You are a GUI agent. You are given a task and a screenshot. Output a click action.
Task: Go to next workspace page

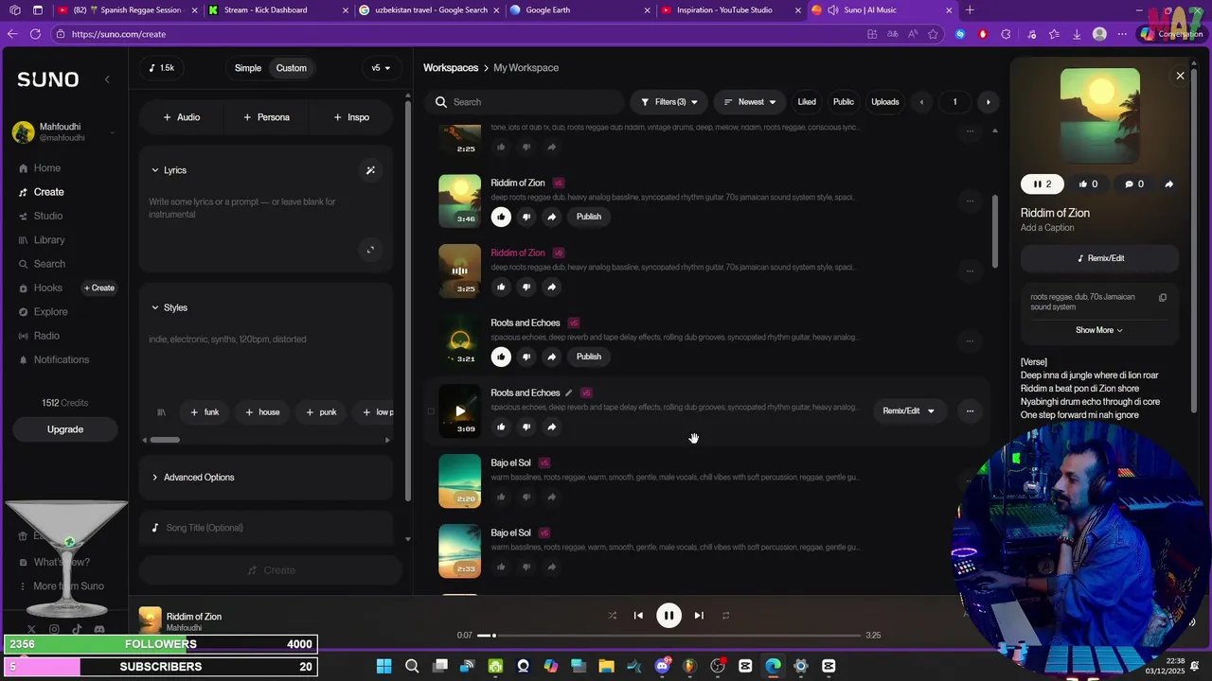coord(988,102)
